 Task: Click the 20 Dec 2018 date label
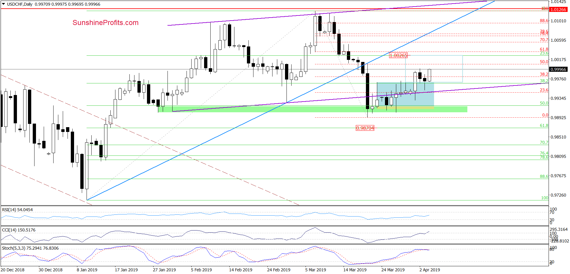tap(13, 270)
